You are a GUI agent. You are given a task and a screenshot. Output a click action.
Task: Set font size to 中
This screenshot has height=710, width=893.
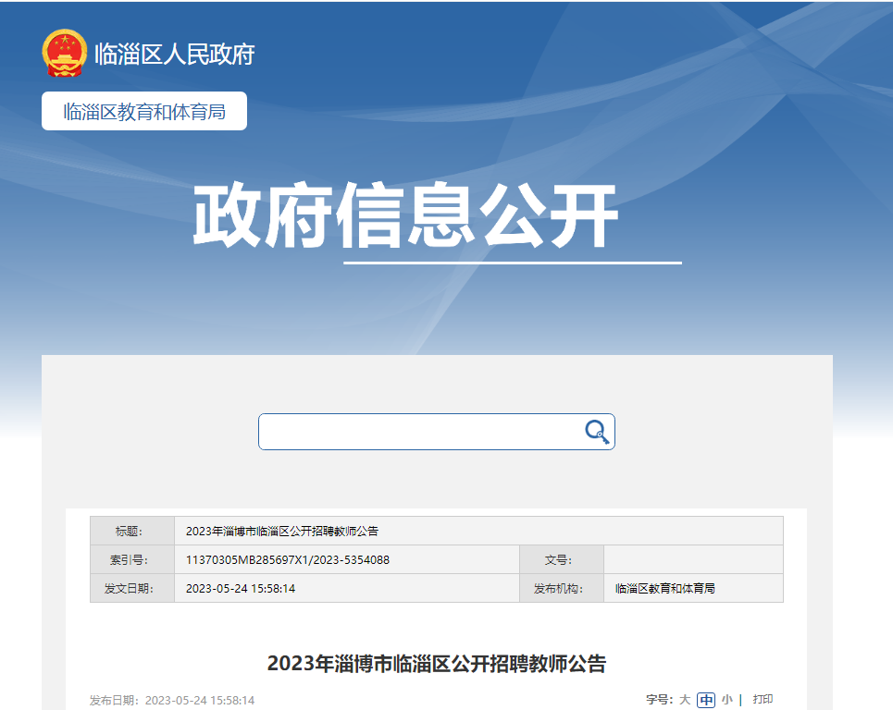[706, 700]
